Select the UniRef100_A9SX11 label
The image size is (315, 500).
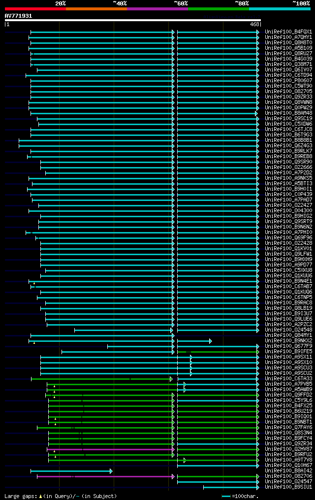click(288, 357)
